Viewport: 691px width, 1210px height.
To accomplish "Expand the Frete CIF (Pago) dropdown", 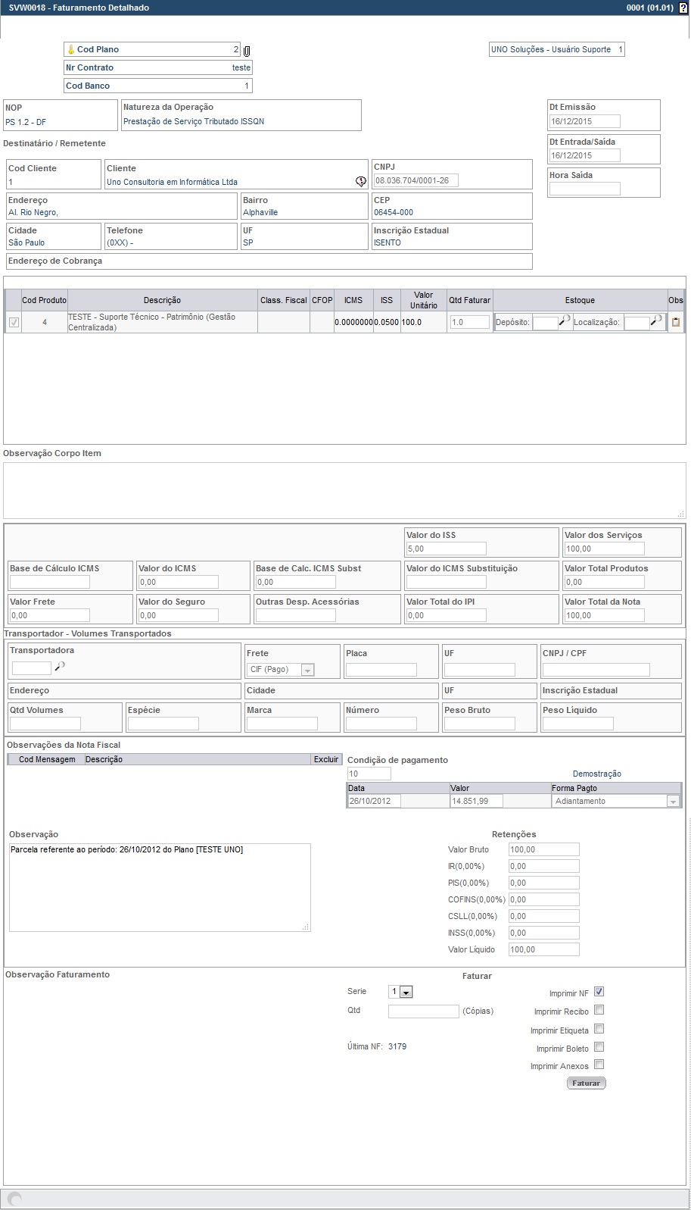I will point(307,671).
